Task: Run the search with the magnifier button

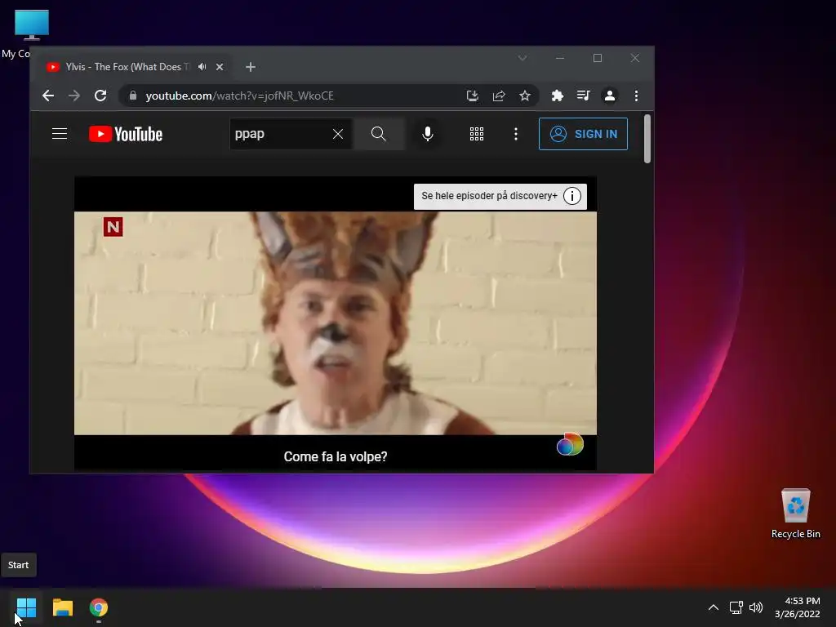Action: pyautogui.click(x=379, y=134)
